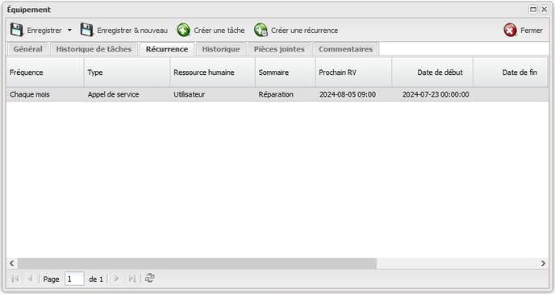Sort by the Prochain RV column
The height and width of the screenshot is (294, 555).
353,72
